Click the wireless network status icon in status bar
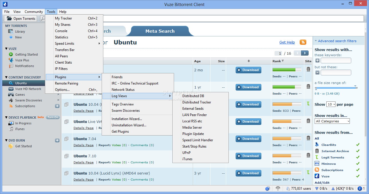The height and width of the screenshot is (194, 369). coord(278,189)
